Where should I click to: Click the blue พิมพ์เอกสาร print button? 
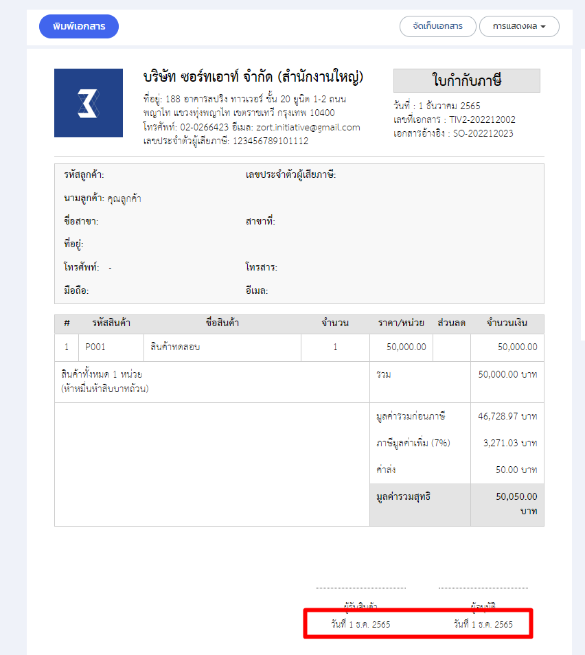(x=79, y=26)
